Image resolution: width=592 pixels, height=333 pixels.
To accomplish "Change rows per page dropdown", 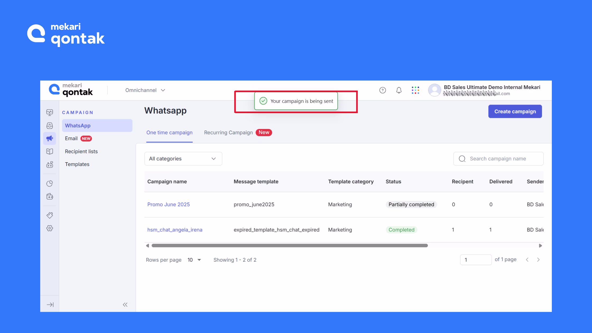I will click(194, 260).
